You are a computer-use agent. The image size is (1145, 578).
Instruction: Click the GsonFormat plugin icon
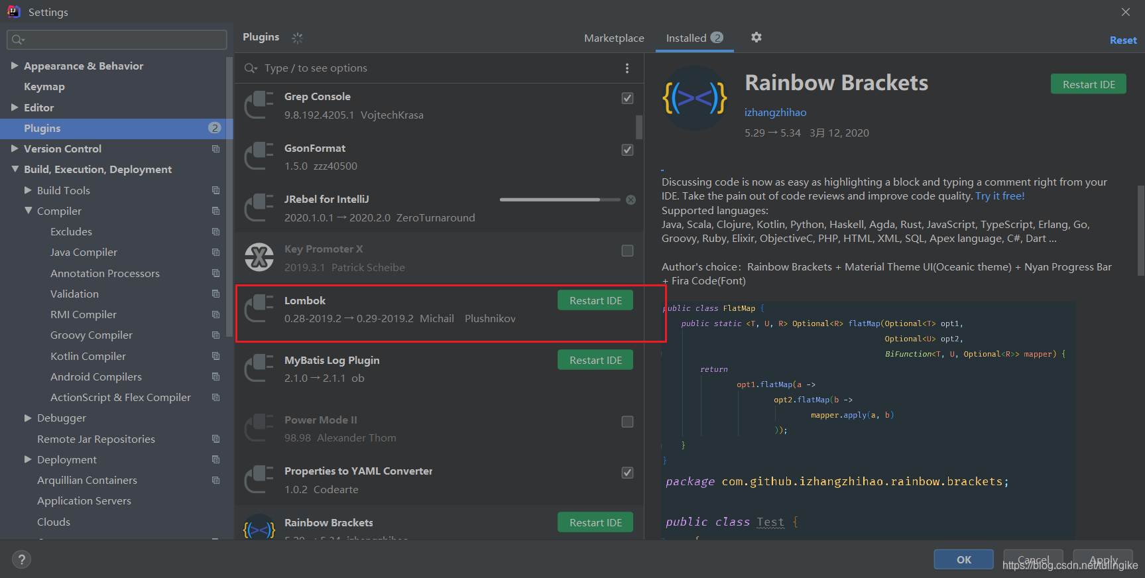pos(259,156)
